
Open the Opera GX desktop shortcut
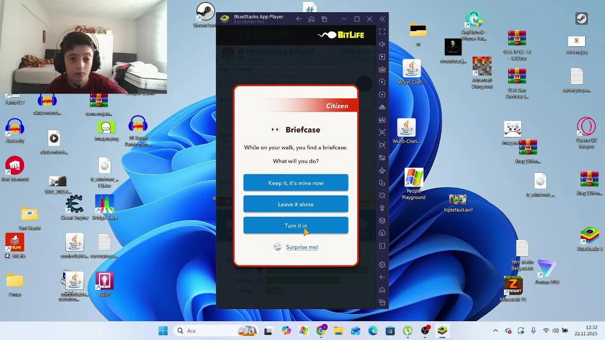[x=586, y=134]
